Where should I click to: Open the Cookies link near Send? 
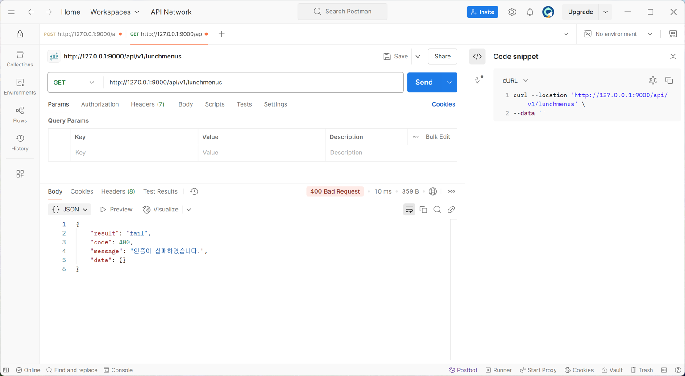pyautogui.click(x=443, y=104)
